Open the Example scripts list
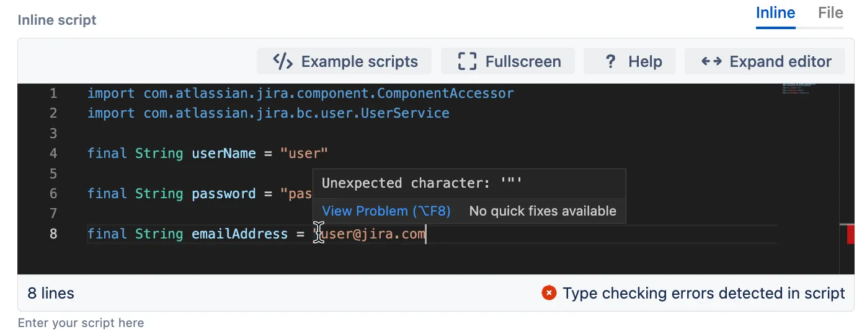The image size is (867, 332). (x=345, y=61)
